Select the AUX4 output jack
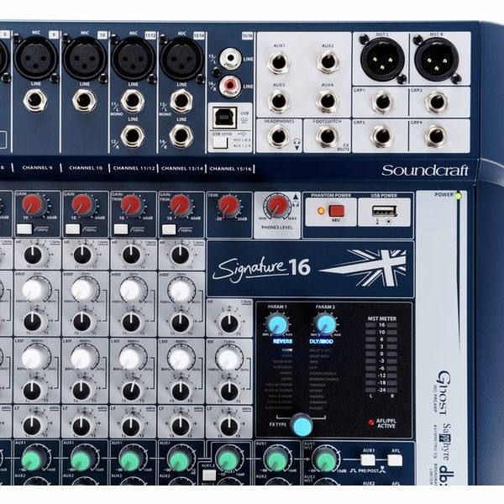The height and width of the screenshot is (504, 504). click(x=328, y=101)
